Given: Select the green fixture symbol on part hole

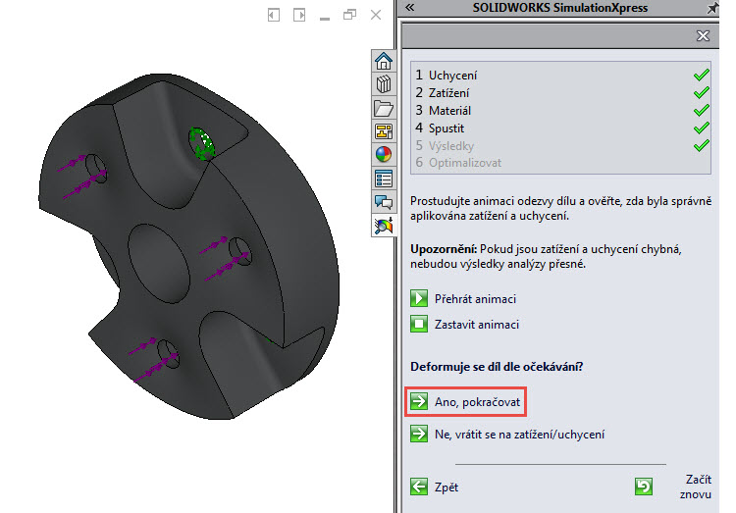Looking at the screenshot, I should click(202, 143).
